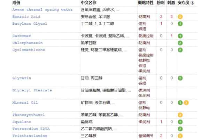Click acne score 1 for Squalane
This screenshot has height=139, width=209.
tap(161, 122)
